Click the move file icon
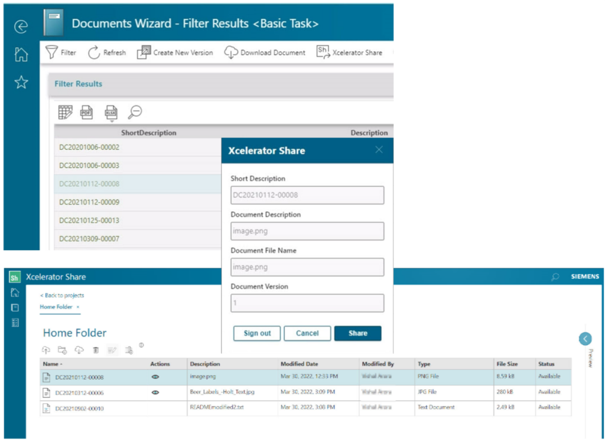Viewport: 605px width, 440px height. [x=129, y=350]
